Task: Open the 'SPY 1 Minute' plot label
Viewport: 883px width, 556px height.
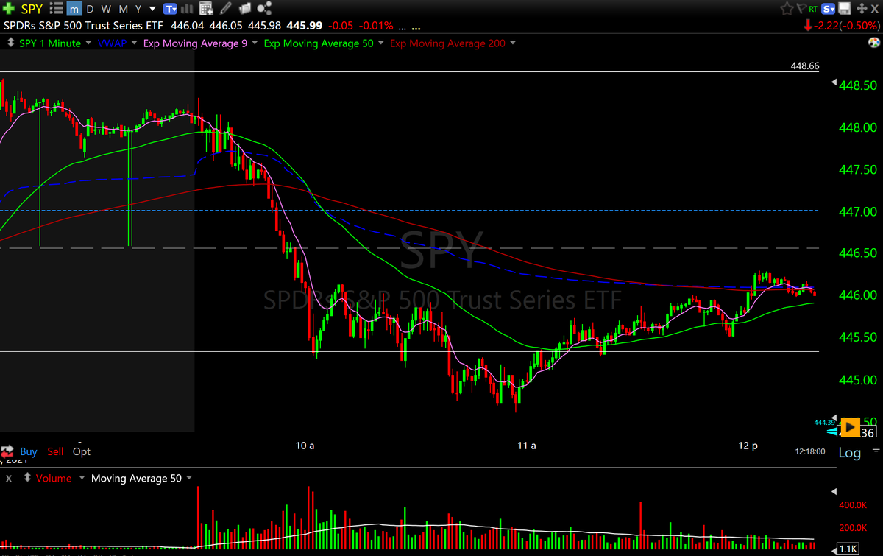Action: (x=50, y=43)
